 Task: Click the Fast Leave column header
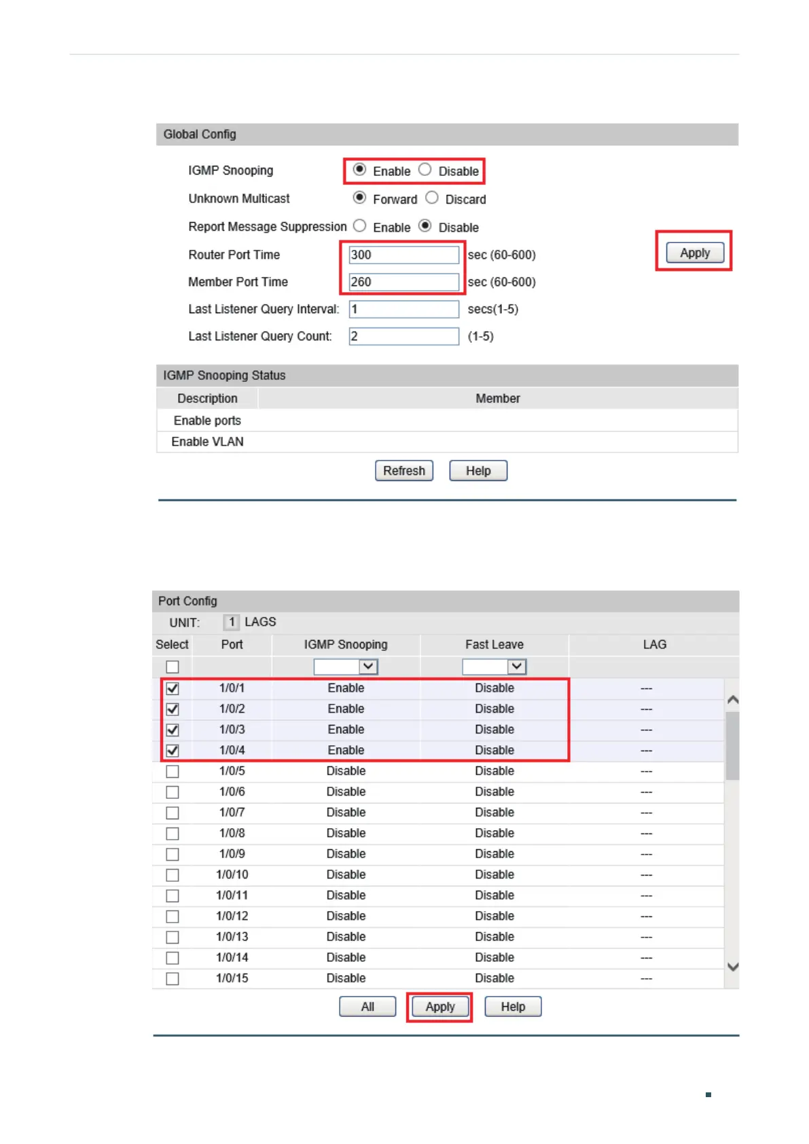(x=495, y=645)
